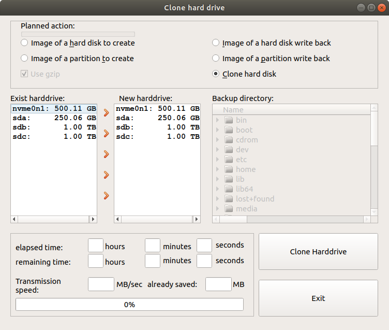The height and width of the screenshot is (330, 389).
Task: Click the remaining time minutes field
Action: 153,261
